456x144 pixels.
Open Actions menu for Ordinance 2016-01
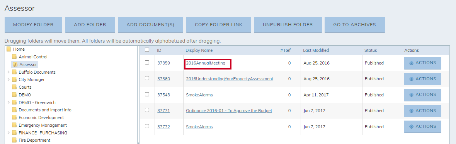point(422,111)
